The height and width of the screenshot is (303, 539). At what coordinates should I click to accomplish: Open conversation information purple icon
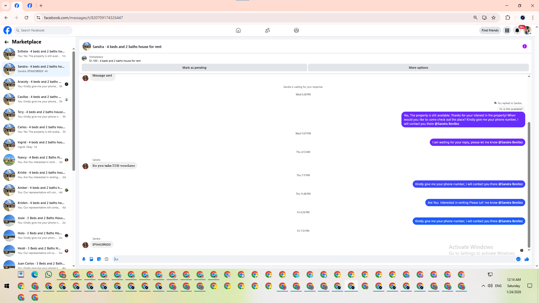[524, 47]
